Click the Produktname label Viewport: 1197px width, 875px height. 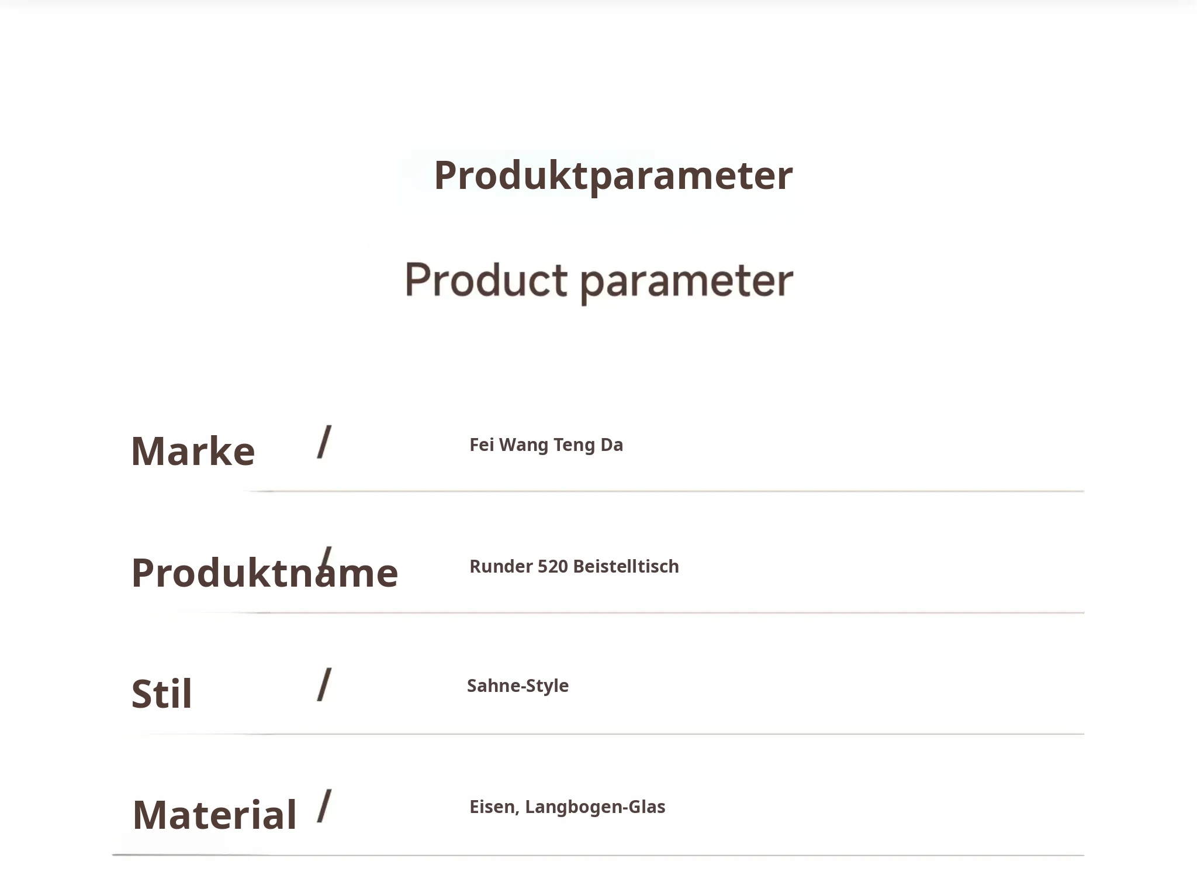point(265,573)
